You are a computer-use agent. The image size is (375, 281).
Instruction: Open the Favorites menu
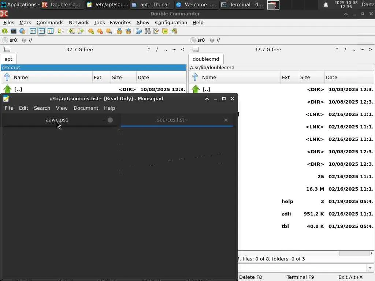(x=120, y=22)
